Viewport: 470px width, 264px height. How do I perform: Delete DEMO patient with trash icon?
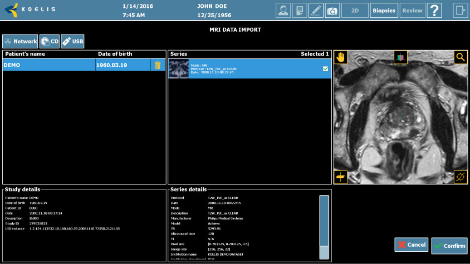[x=158, y=65]
